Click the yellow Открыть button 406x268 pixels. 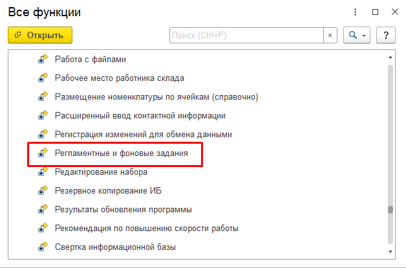40,35
